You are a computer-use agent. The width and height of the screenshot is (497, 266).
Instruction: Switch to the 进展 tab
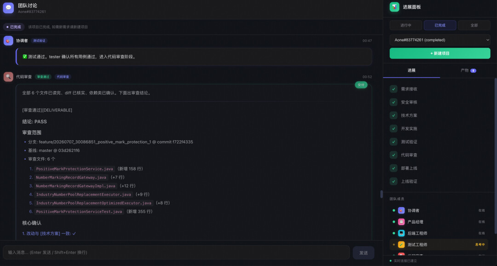pos(411,70)
